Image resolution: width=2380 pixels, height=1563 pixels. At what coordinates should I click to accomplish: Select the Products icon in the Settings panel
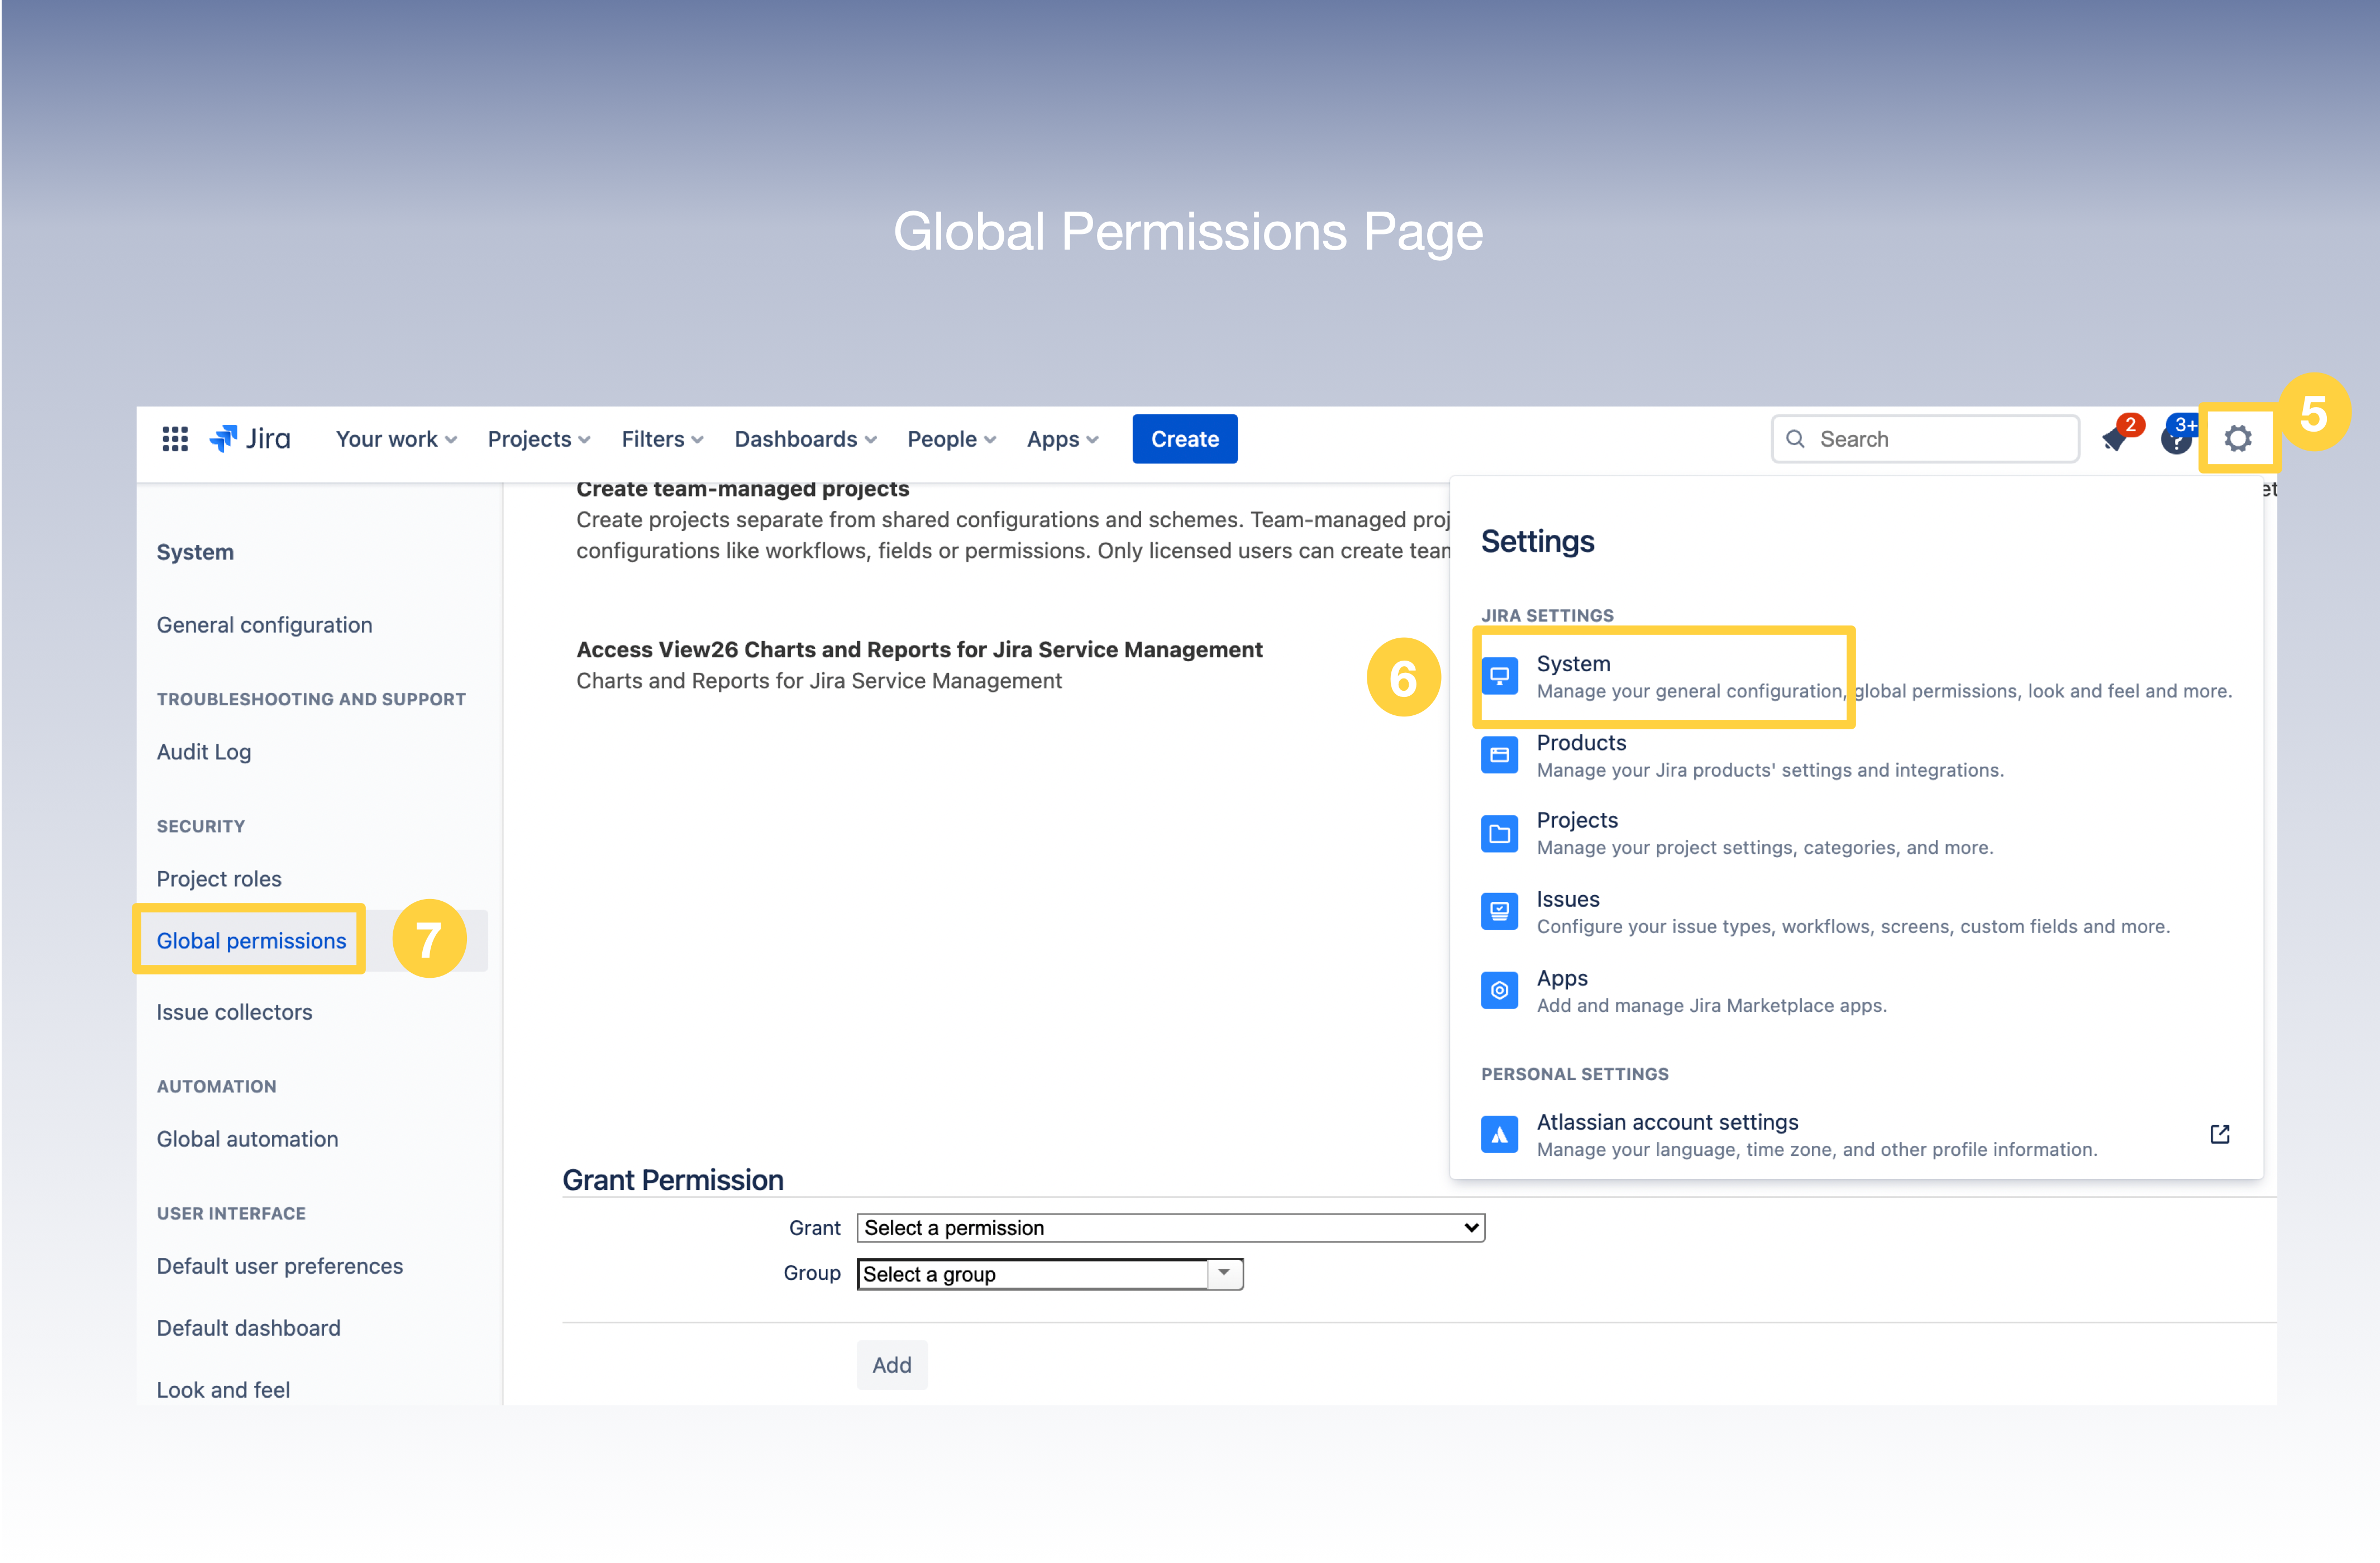1499,755
